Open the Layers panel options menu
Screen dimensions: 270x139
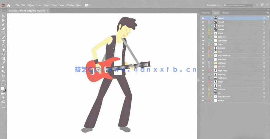pos(267,13)
